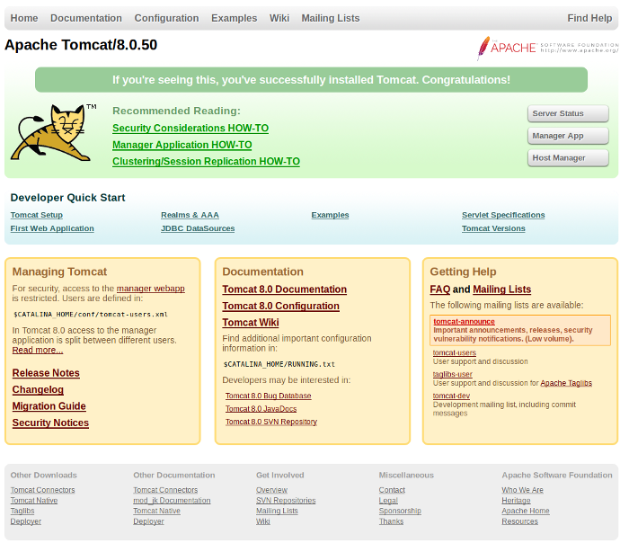The height and width of the screenshot is (543, 629).
Task: Open the taglibs-user mailing list link
Action: click(x=453, y=374)
